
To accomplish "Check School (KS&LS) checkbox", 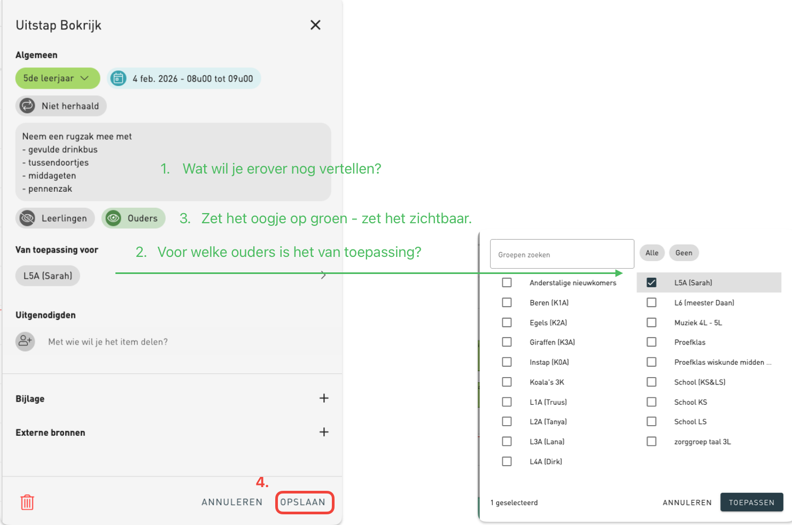I will pyautogui.click(x=651, y=382).
